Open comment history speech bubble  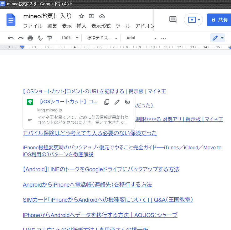click(x=173, y=19)
